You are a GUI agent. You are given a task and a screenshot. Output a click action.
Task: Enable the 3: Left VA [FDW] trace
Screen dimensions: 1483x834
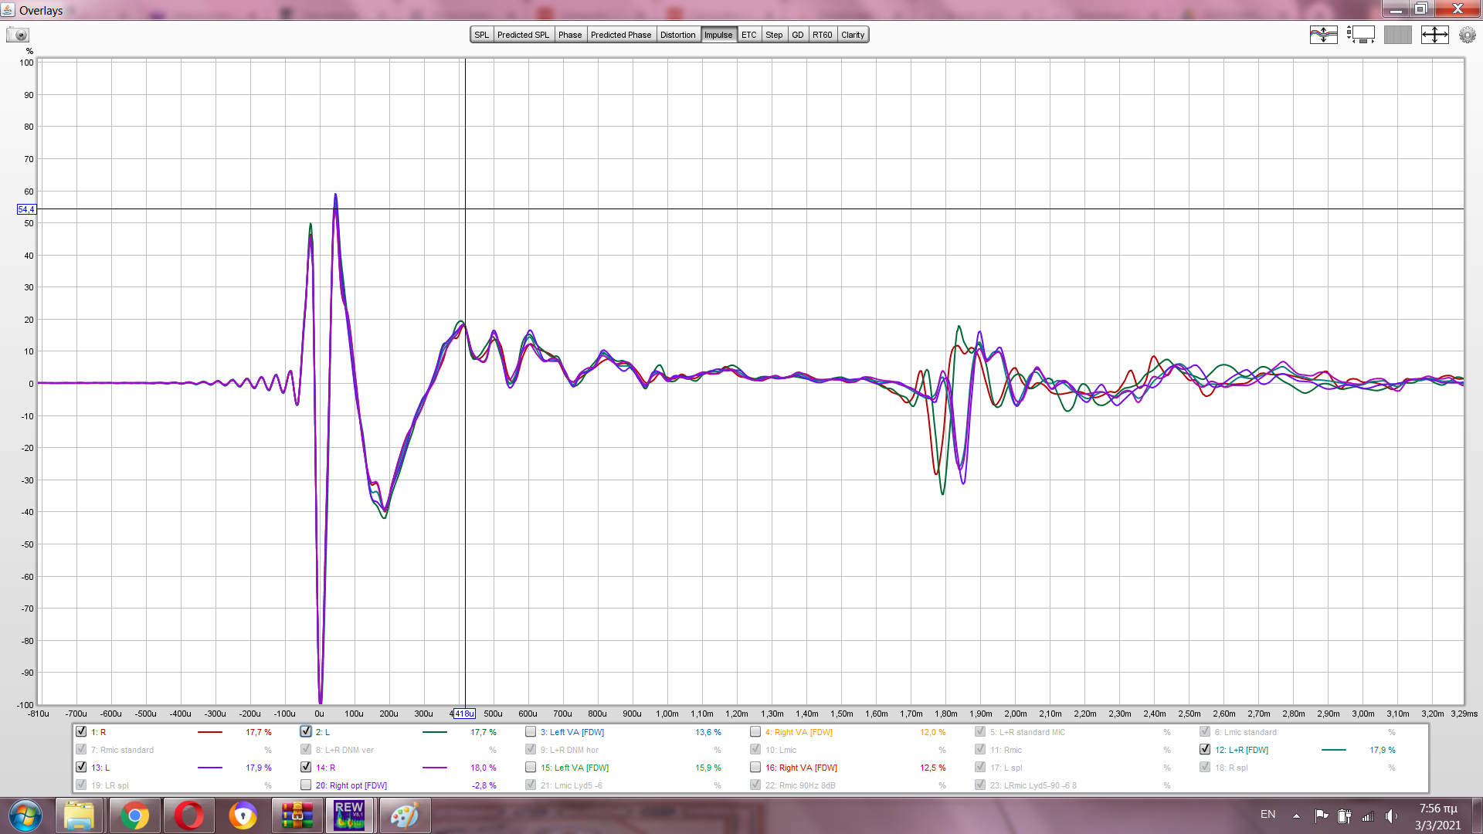tap(531, 731)
